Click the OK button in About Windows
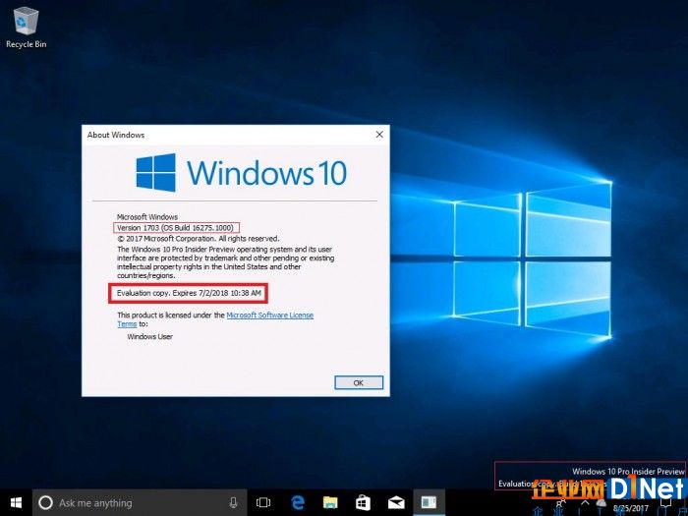Viewport: 688px width, 516px height. click(359, 382)
